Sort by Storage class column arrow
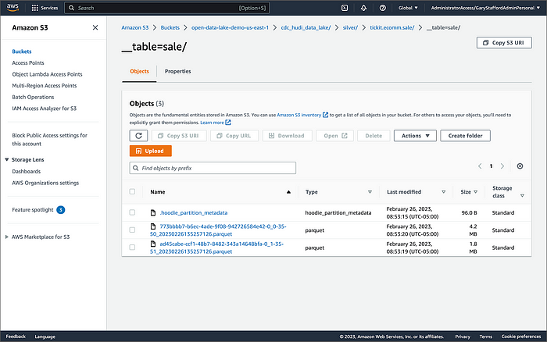This screenshot has width=547, height=342. (x=522, y=195)
